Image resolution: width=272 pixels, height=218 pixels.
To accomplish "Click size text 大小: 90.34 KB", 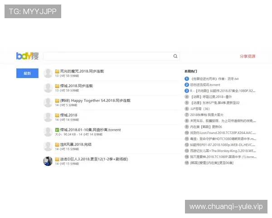I will click(x=66, y=134).
